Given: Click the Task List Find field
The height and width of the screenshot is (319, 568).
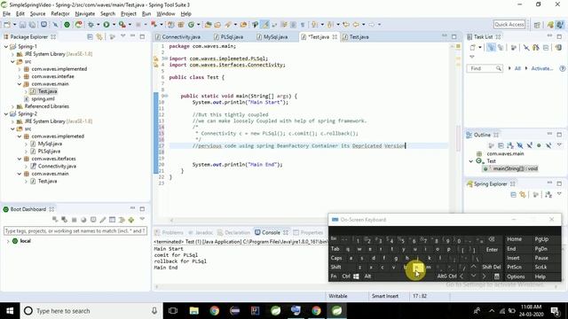Looking at the screenshot, I should (485, 68).
